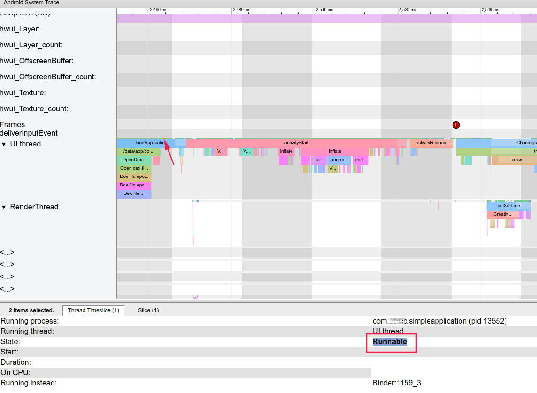
Task: Select the Creatin... slice in RenderThread
Action: 503,215
